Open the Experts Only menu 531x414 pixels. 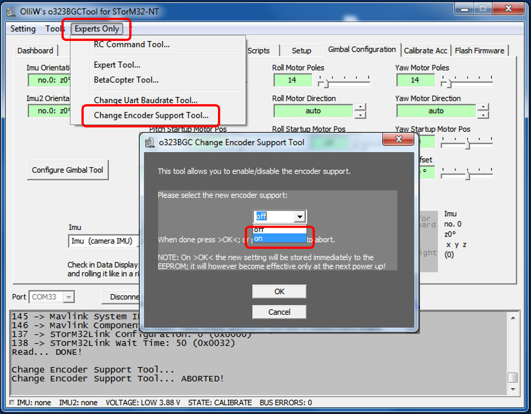[x=97, y=29]
